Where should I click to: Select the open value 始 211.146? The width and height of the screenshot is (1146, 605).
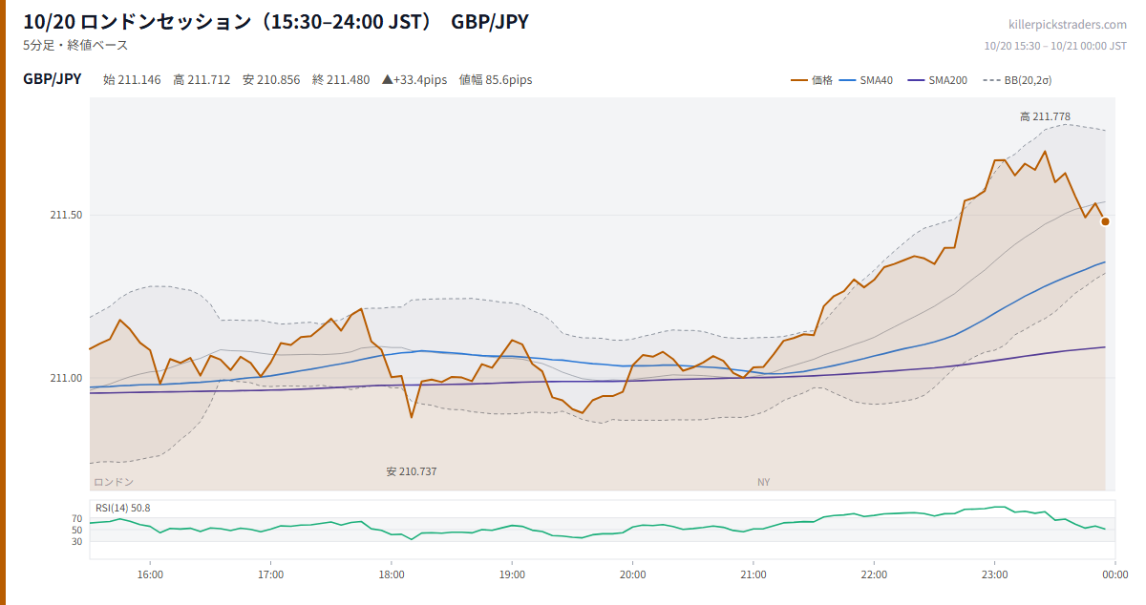coord(132,80)
